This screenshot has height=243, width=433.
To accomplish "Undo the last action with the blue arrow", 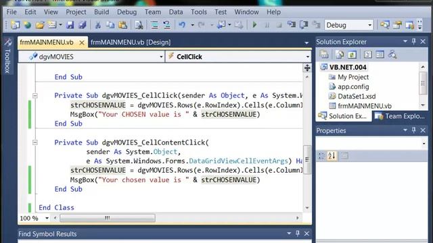I will [182, 25].
